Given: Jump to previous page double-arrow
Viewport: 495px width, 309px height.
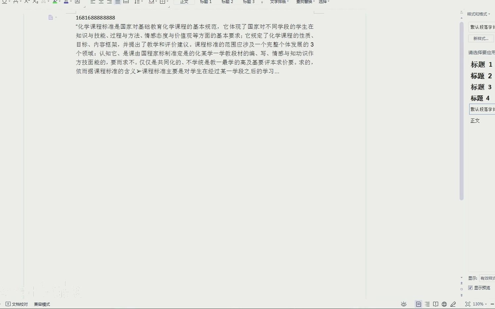Looking at the screenshot, I should point(462,283).
